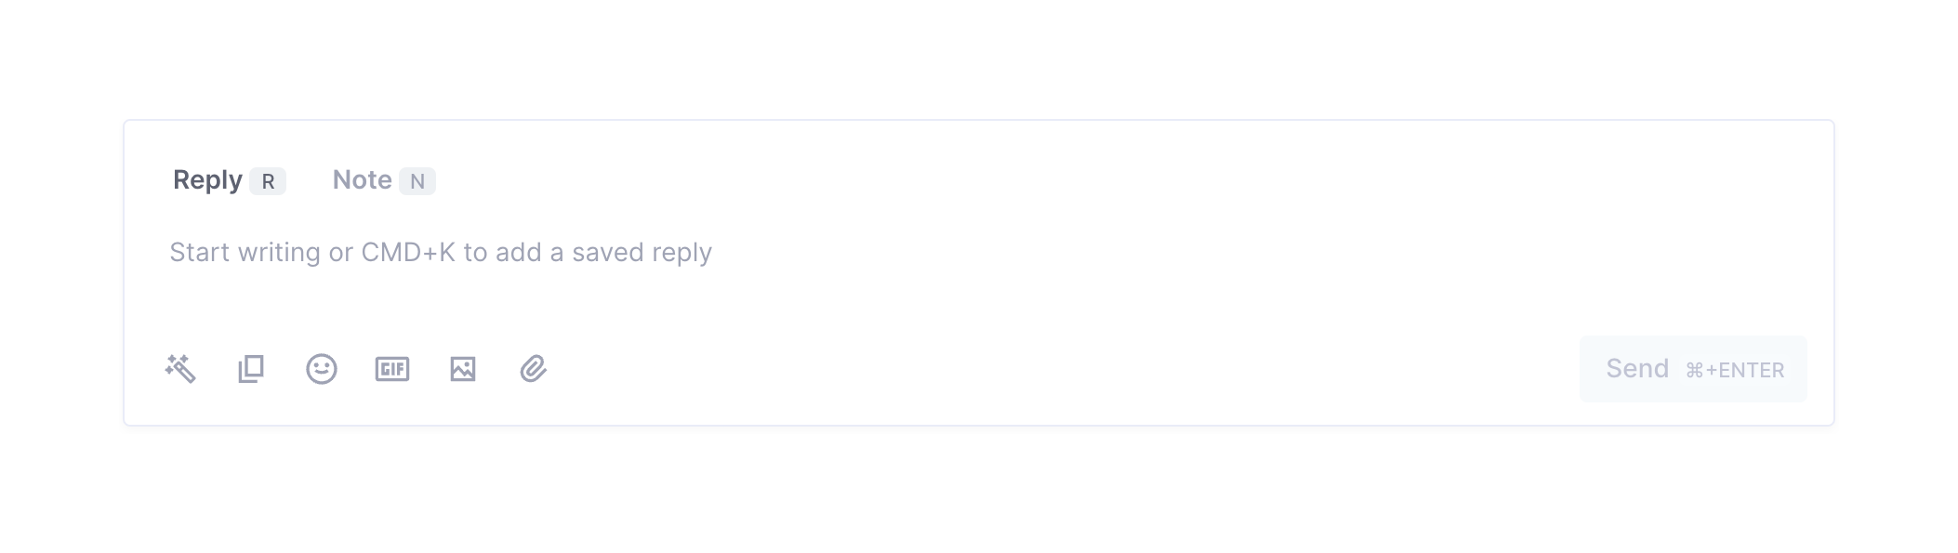
Task: Click the R shortcut badge beside Reply
Action: 268,181
